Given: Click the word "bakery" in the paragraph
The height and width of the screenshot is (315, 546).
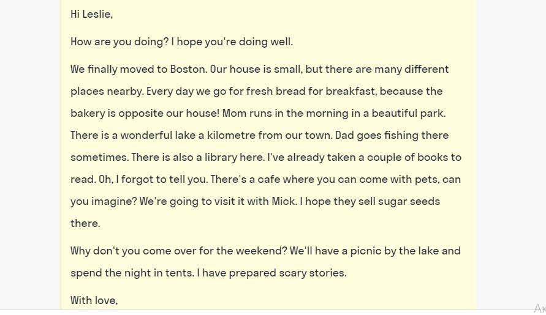Looking at the screenshot, I should [x=88, y=113].
